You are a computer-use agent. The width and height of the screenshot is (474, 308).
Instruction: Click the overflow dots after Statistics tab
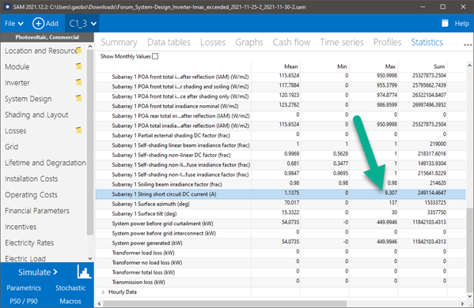tap(468, 45)
